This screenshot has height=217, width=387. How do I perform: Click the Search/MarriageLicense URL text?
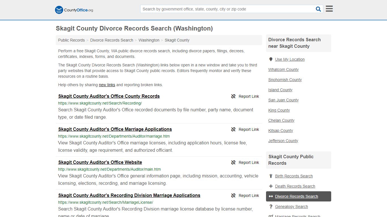click(x=106, y=202)
